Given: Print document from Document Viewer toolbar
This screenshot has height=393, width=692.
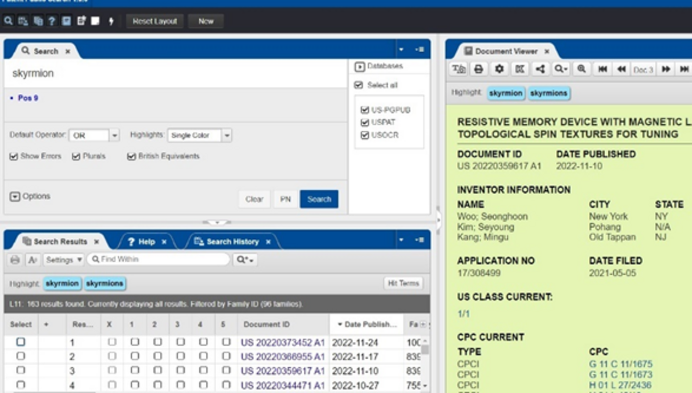Looking at the screenshot, I should 478,69.
